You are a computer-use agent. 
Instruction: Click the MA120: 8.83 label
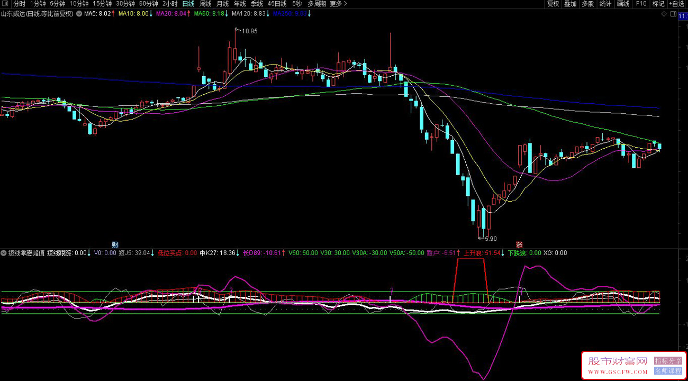coord(249,14)
